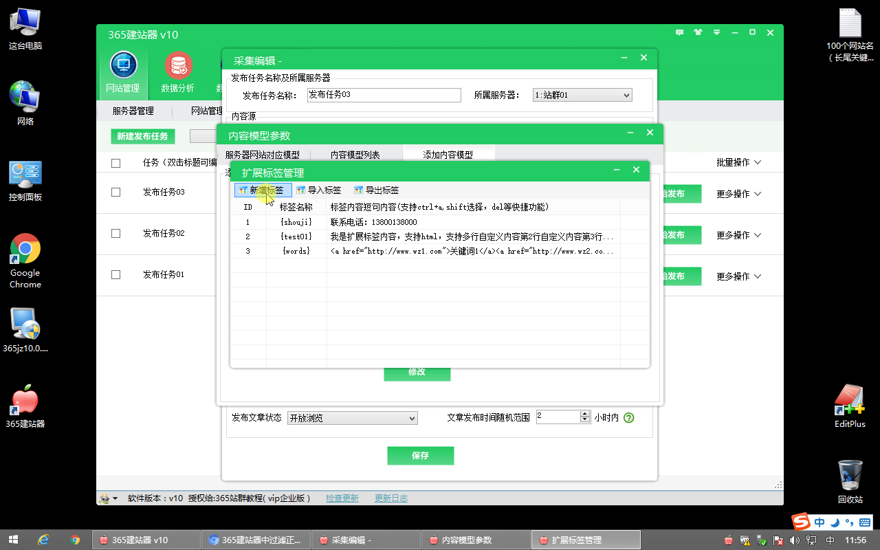Click the Windows Start button

[12, 540]
